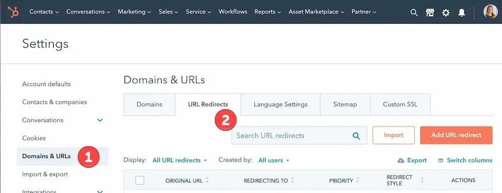Focus the Search URL redirects field
The height and width of the screenshot is (193, 502).
(299, 135)
